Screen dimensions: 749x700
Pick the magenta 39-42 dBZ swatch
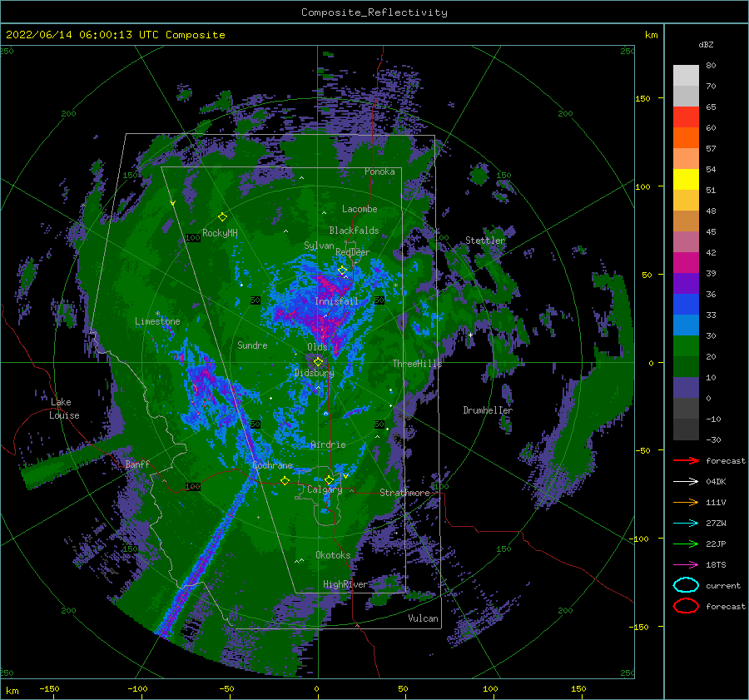tap(686, 263)
